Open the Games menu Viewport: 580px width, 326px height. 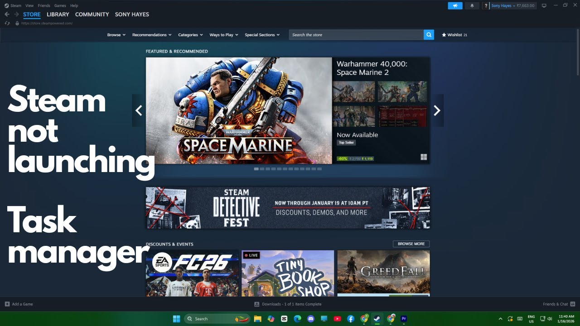(x=60, y=6)
